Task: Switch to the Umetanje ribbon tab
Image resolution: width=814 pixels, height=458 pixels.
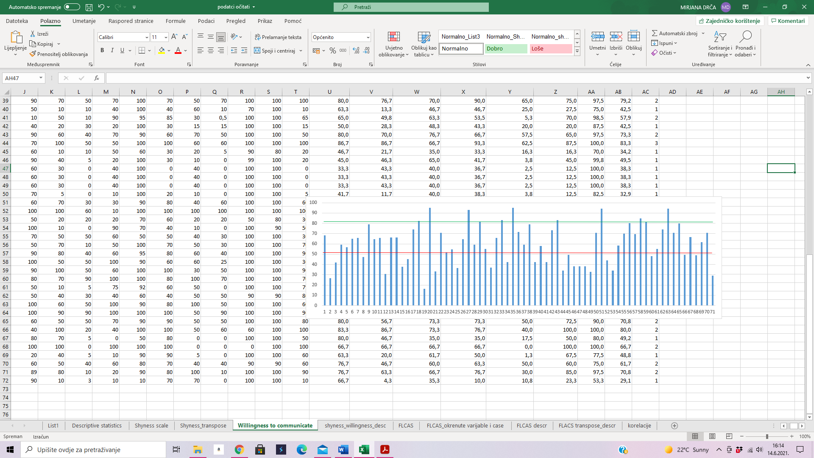Action: click(x=84, y=21)
